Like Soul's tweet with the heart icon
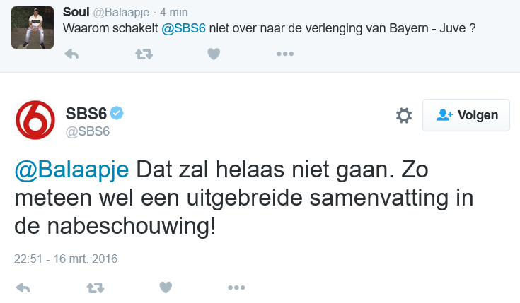520x303 pixels. [x=214, y=54]
